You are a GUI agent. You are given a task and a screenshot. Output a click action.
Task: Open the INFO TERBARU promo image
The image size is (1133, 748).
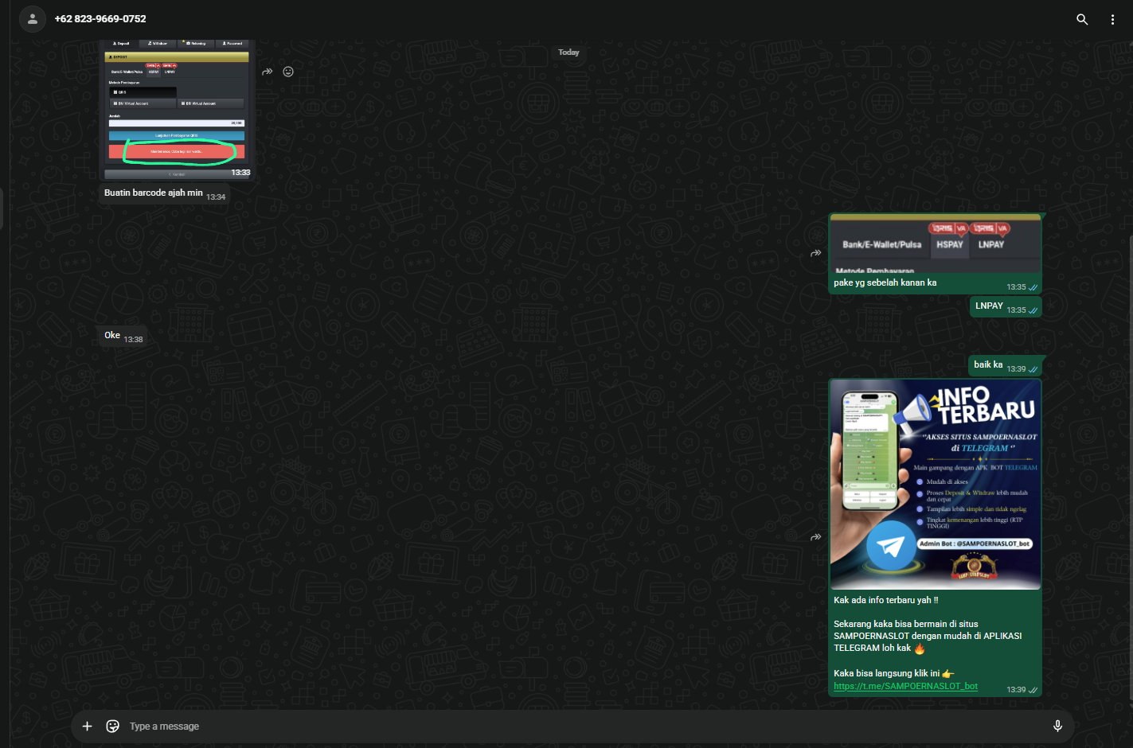(x=936, y=485)
